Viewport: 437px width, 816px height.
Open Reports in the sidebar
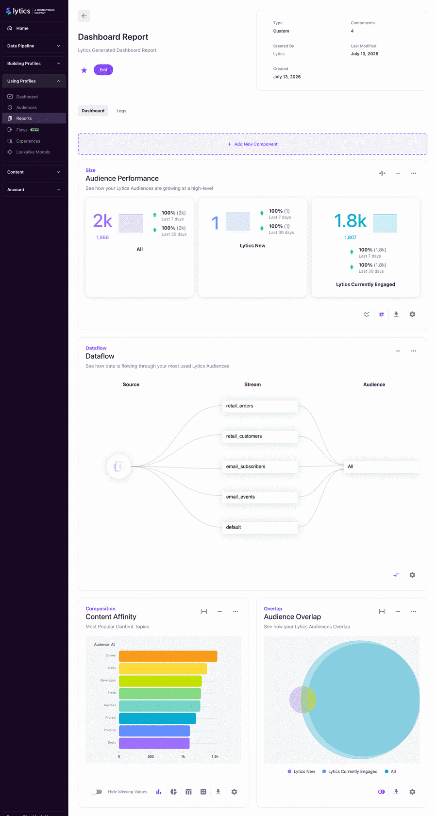point(34,118)
